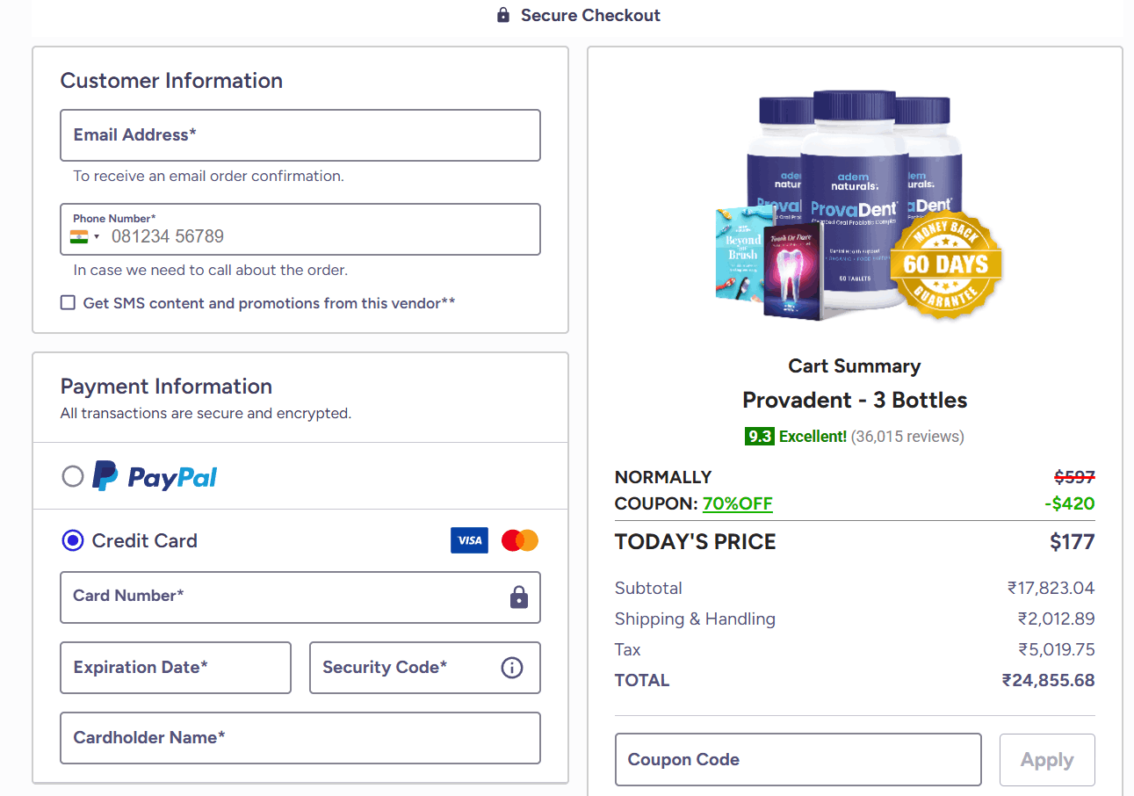Click the Apply coupon button
The image size is (1134, 796).
click(1047, 760)
